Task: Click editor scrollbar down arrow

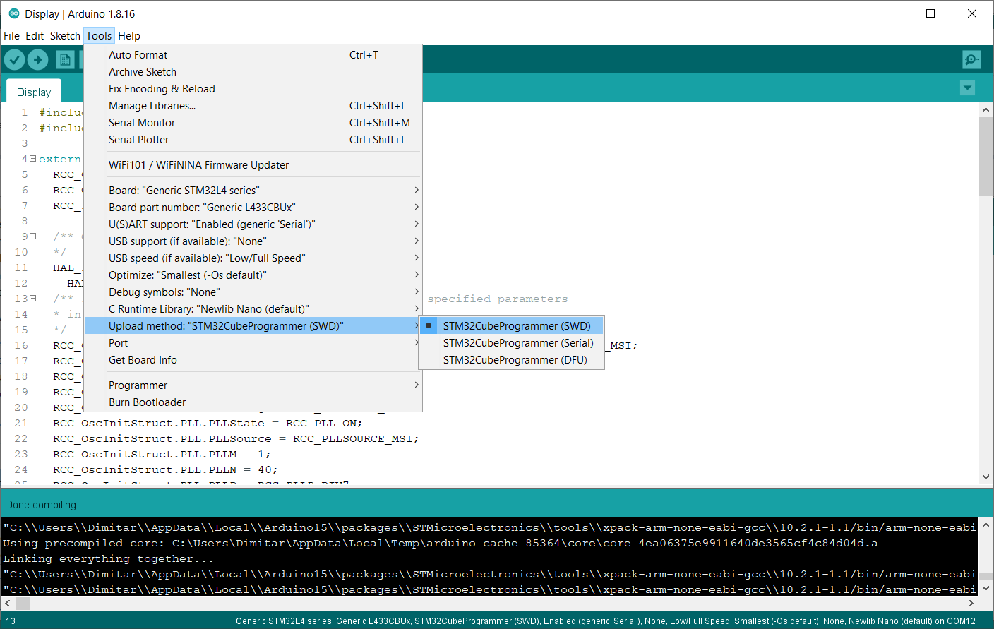Action: click(986, 477)
